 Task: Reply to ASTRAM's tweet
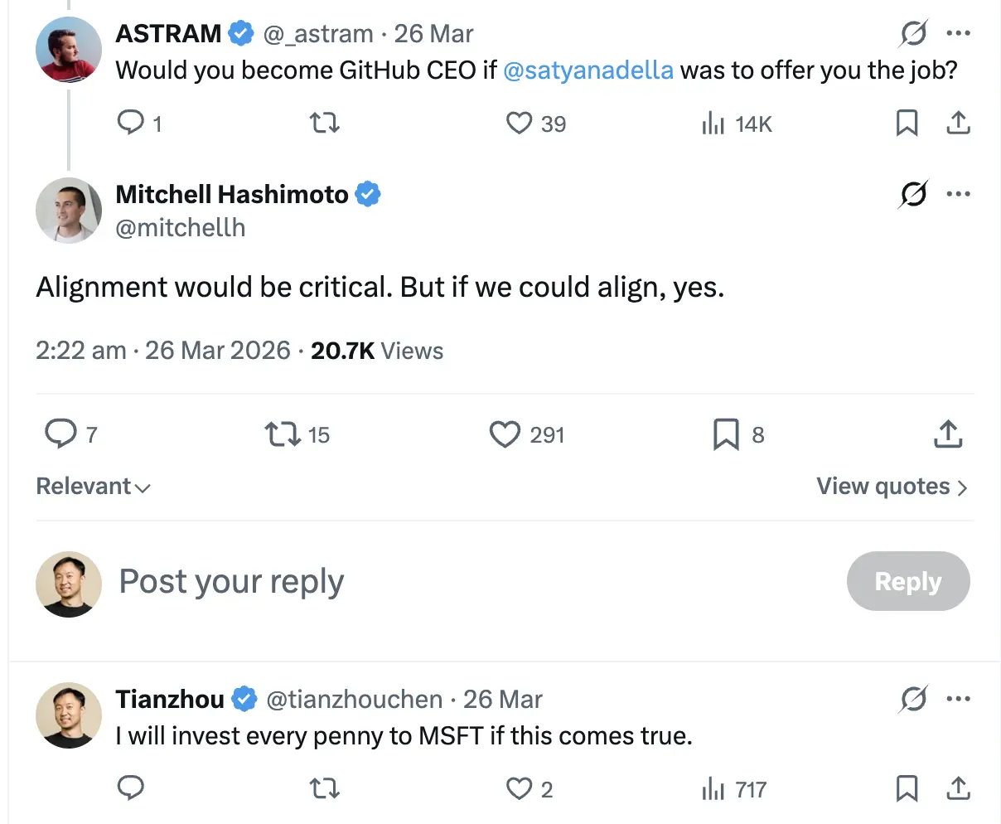click(x=133, y=123)
